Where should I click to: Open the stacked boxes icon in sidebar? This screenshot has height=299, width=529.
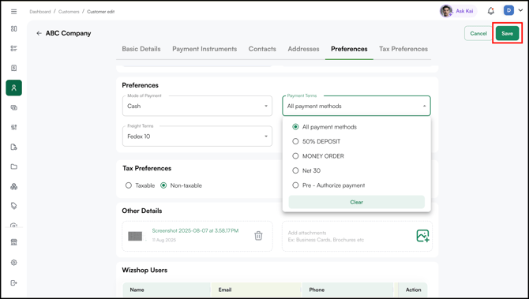(x=14, y=186)
